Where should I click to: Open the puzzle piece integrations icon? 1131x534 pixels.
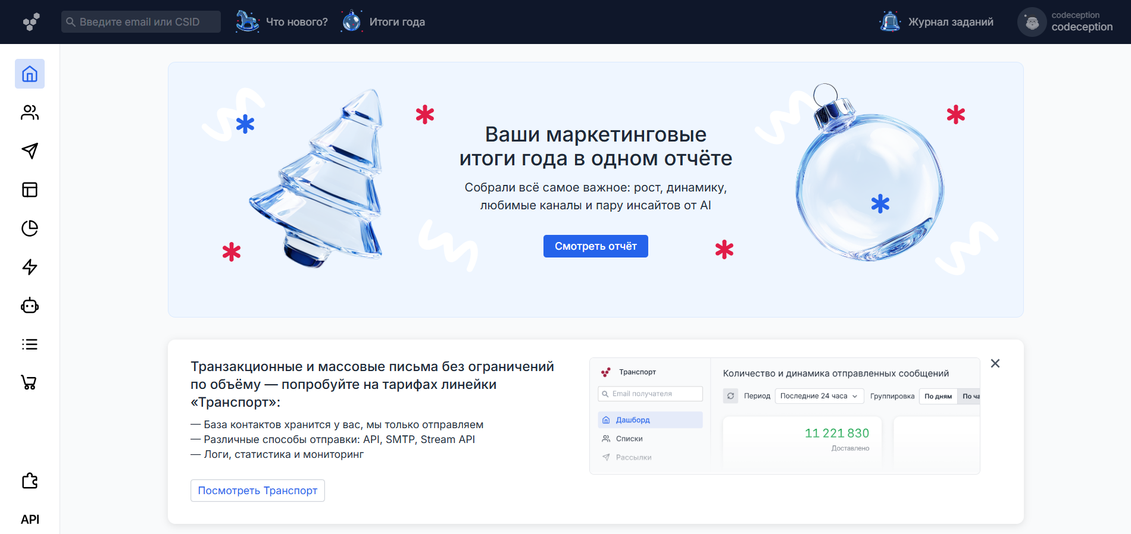(30, 480)
